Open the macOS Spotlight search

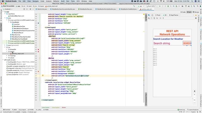pyautogui.click(x=192, y=1)
